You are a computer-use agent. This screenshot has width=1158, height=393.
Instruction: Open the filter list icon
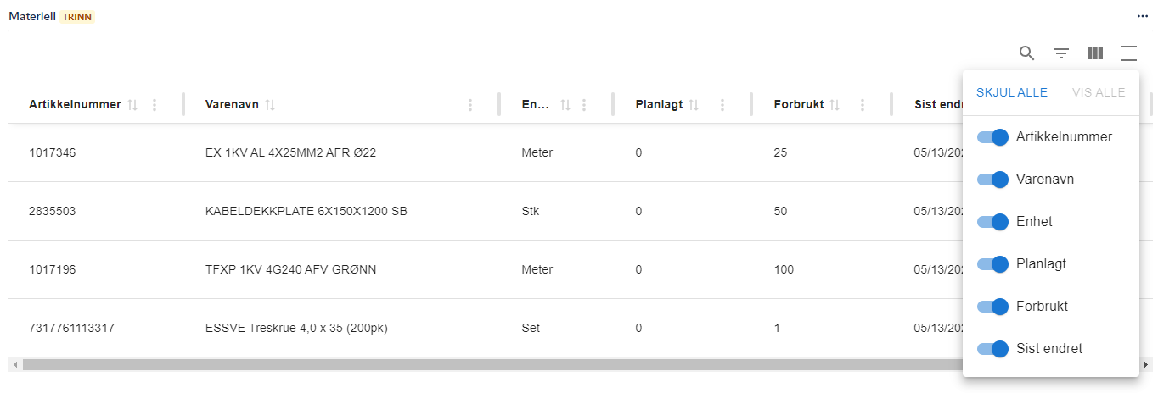(1061, 53)
